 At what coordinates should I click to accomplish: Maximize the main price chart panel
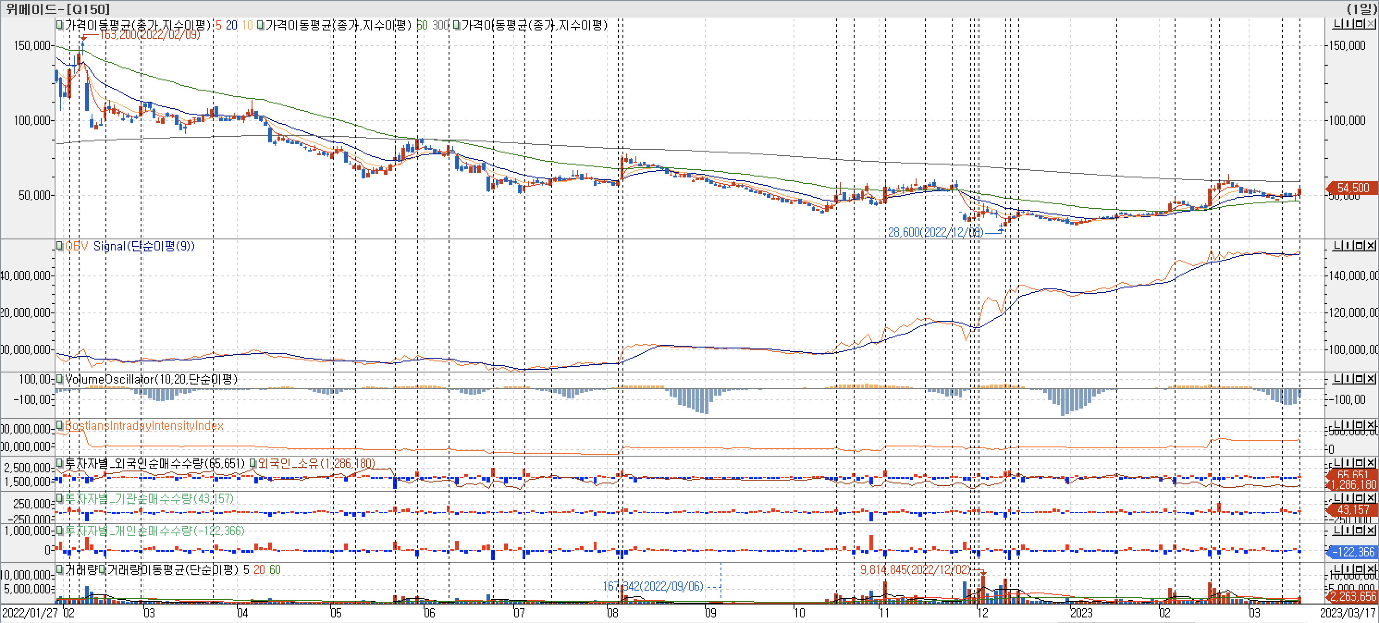1359,24
